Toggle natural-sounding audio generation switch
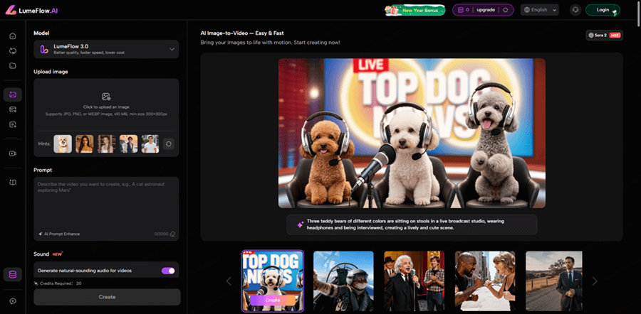 pos(169,270)
